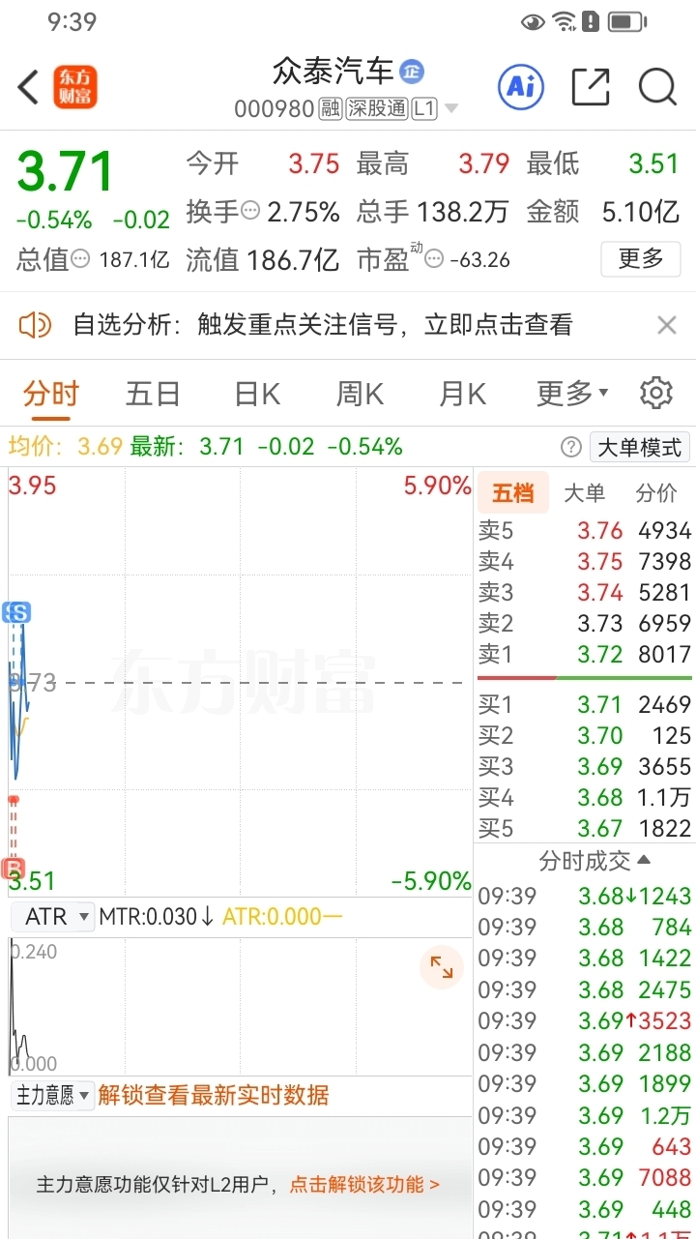Screen dimensions: 696x1239
Task: Select the 分价 tab
Action: pyautogui.click(x=656, y=493)
